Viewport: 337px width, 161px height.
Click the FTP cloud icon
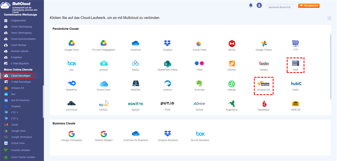(295, 43)
